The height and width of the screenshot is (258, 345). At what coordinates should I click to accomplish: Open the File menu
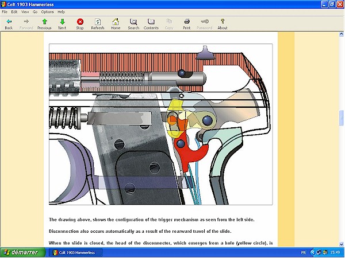click(5, 12)
